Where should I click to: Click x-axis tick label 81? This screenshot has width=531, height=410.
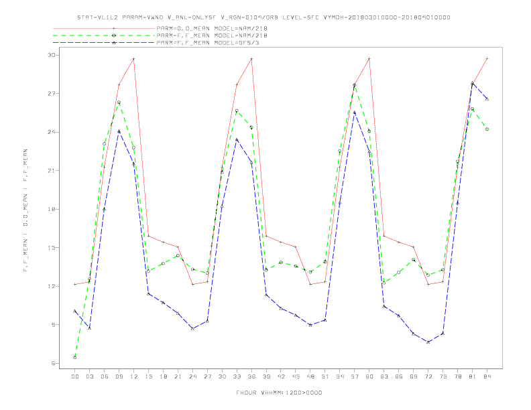pyautogui.click(x=473, y=377)
